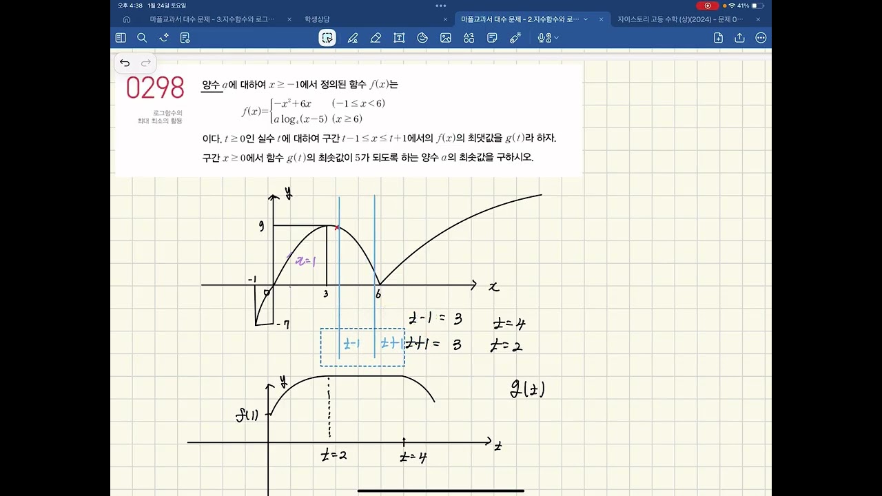882x496 pixels.
Task: Switch to the 학생상담 tab
Action: 317,19
